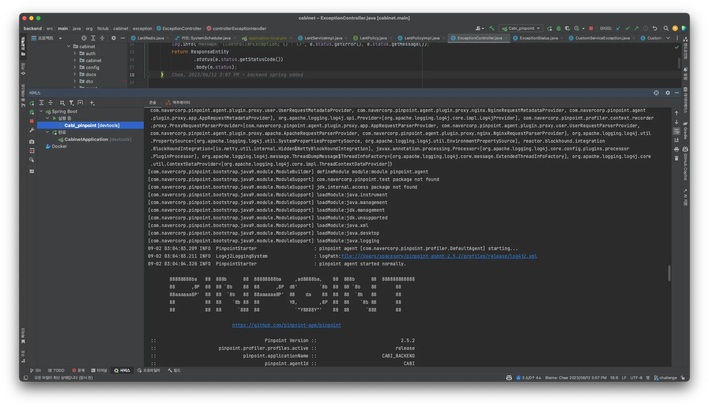The height and width of the screenshot is (407, 709).
Task: Open the Cabi_pinpoint run configuration dropdown
Action: click(521, 28)
